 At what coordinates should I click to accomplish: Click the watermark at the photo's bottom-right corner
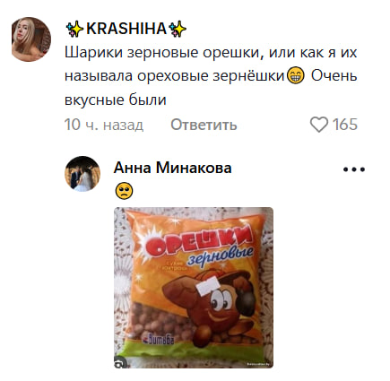pos(258,364)
